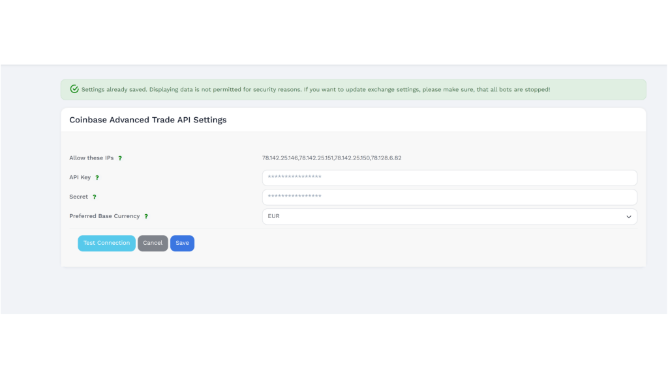Select the API Key field label

pyautogui.click(x=80, y=177)
